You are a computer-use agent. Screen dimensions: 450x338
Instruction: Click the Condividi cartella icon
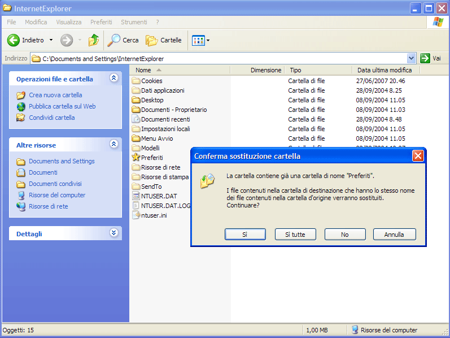(21, 118)
